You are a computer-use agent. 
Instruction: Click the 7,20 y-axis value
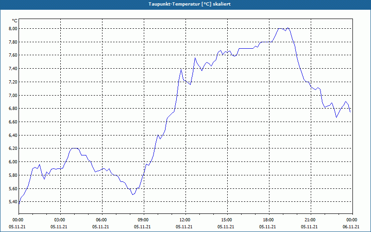[13, 82]
